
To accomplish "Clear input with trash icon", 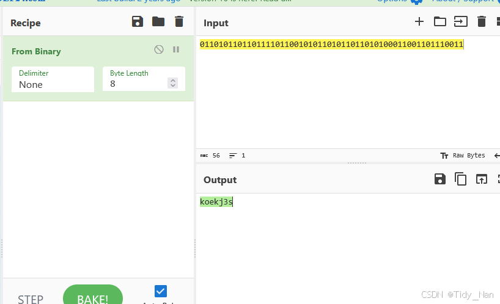I will (482, 21).
